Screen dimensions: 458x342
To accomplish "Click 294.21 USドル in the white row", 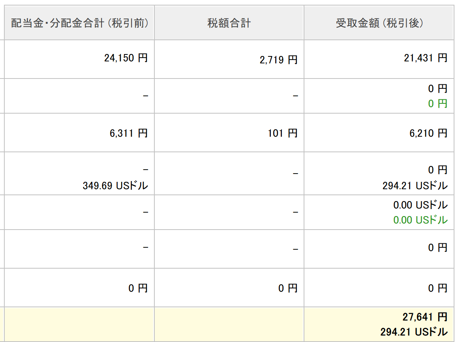I will [x=415, y=185].
